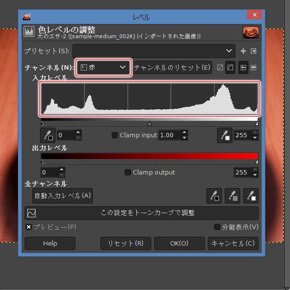
Task: Click the OK(O) button
Action: [x=179, y=244]
